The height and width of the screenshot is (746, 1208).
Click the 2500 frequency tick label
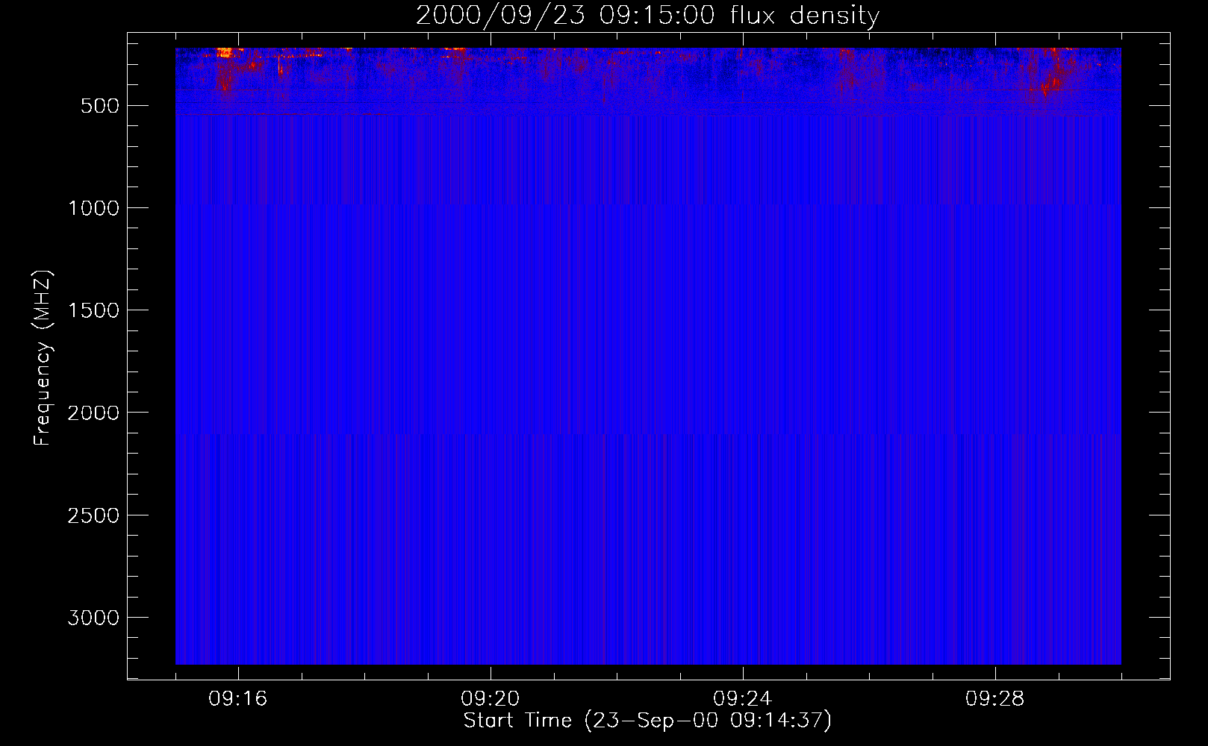(x=93, y=515)
